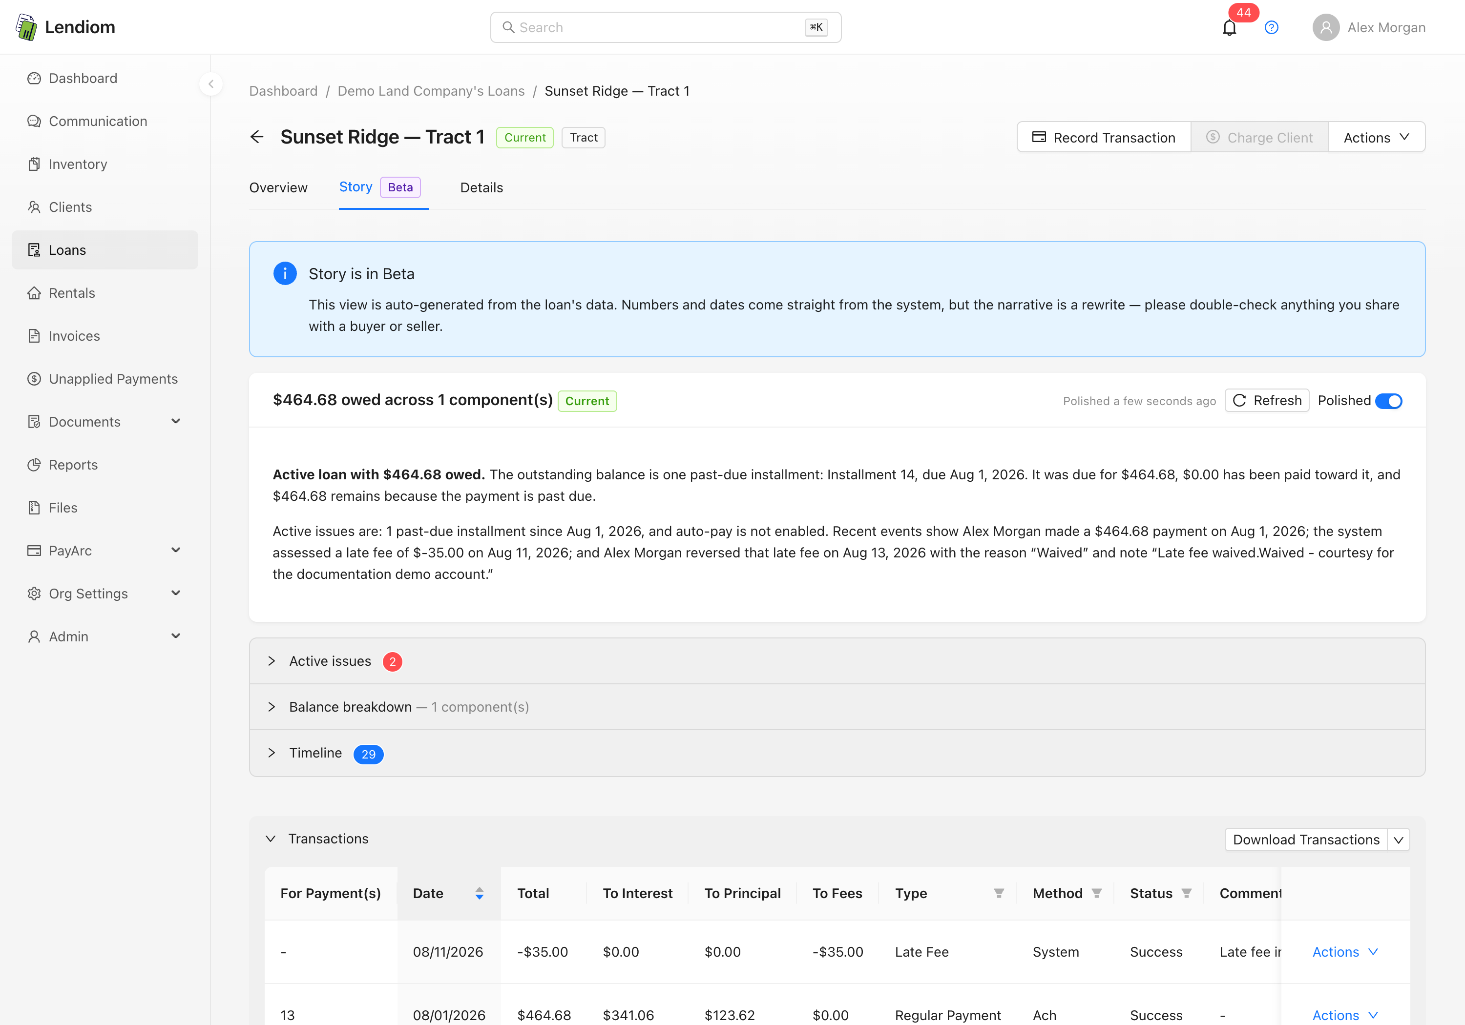Open the help question mark icon
Viewport: 1465px width, 1025px height.
(1271, 27)
